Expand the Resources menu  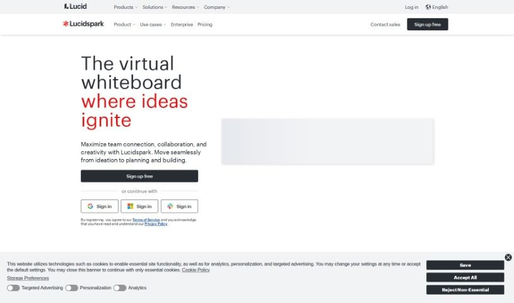coord(185,7)
